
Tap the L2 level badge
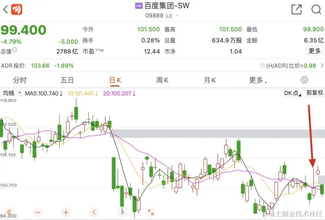[x=169, y=16]
